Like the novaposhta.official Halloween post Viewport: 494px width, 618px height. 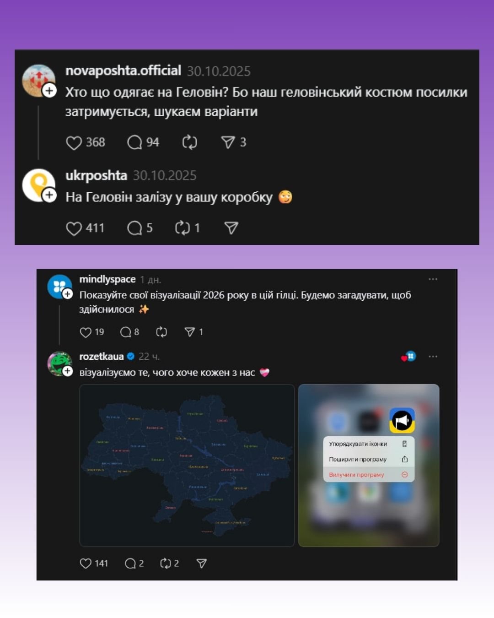point(74,143)
